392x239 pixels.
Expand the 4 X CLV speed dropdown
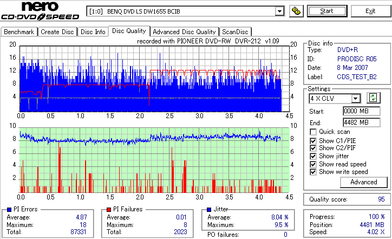coord(355,99)
